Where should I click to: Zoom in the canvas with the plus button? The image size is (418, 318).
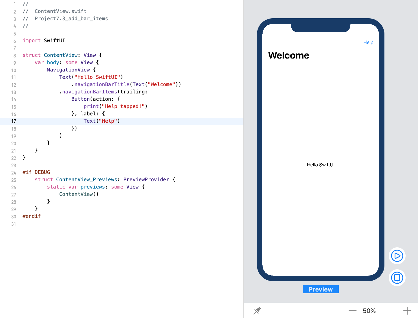[407, 311]
